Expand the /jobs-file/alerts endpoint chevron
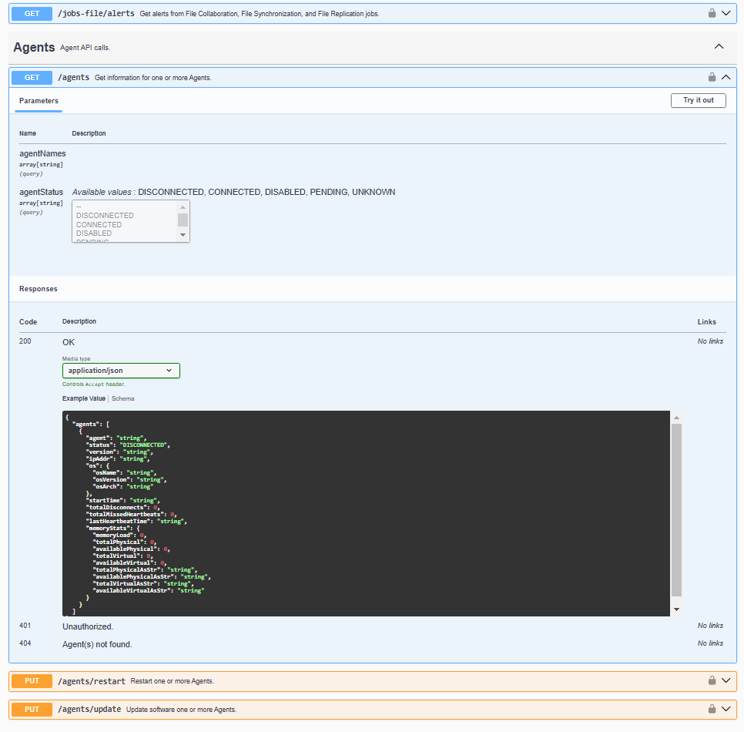The image size is (744, 732). (x=726, y=13)
